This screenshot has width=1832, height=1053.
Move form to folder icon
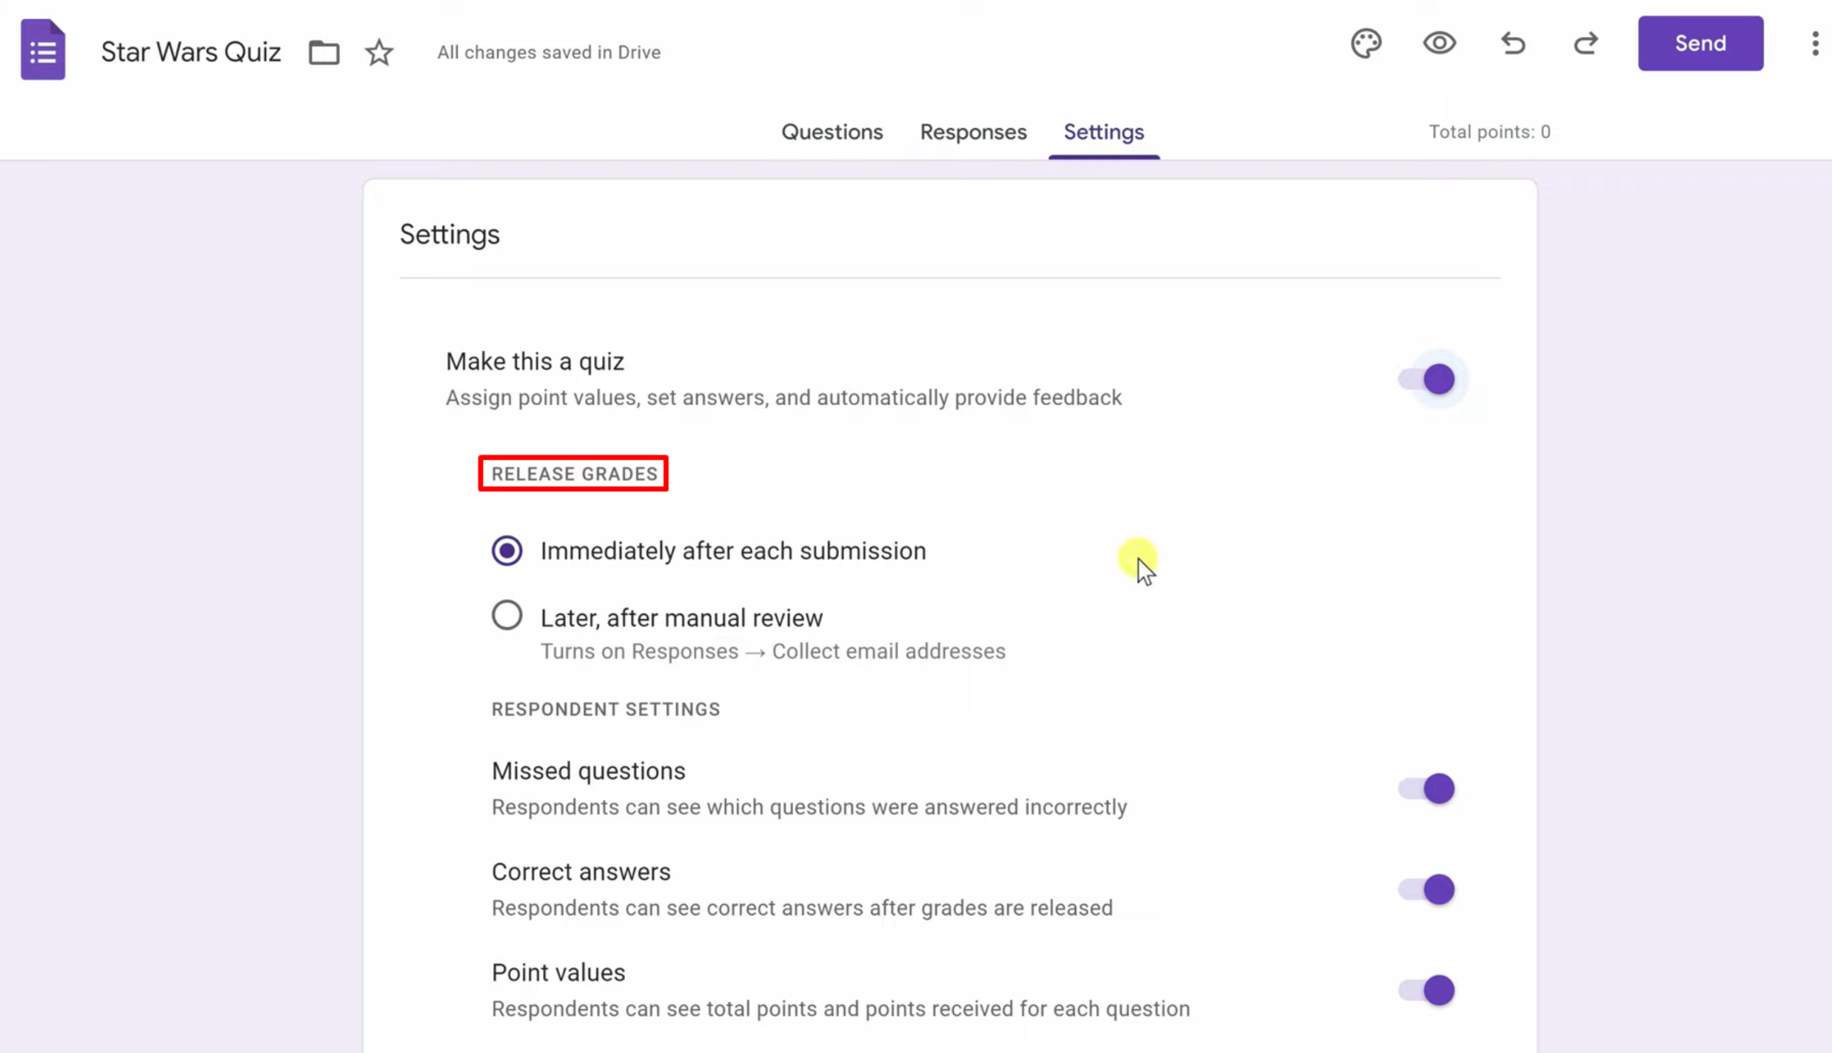coord(324,53)
